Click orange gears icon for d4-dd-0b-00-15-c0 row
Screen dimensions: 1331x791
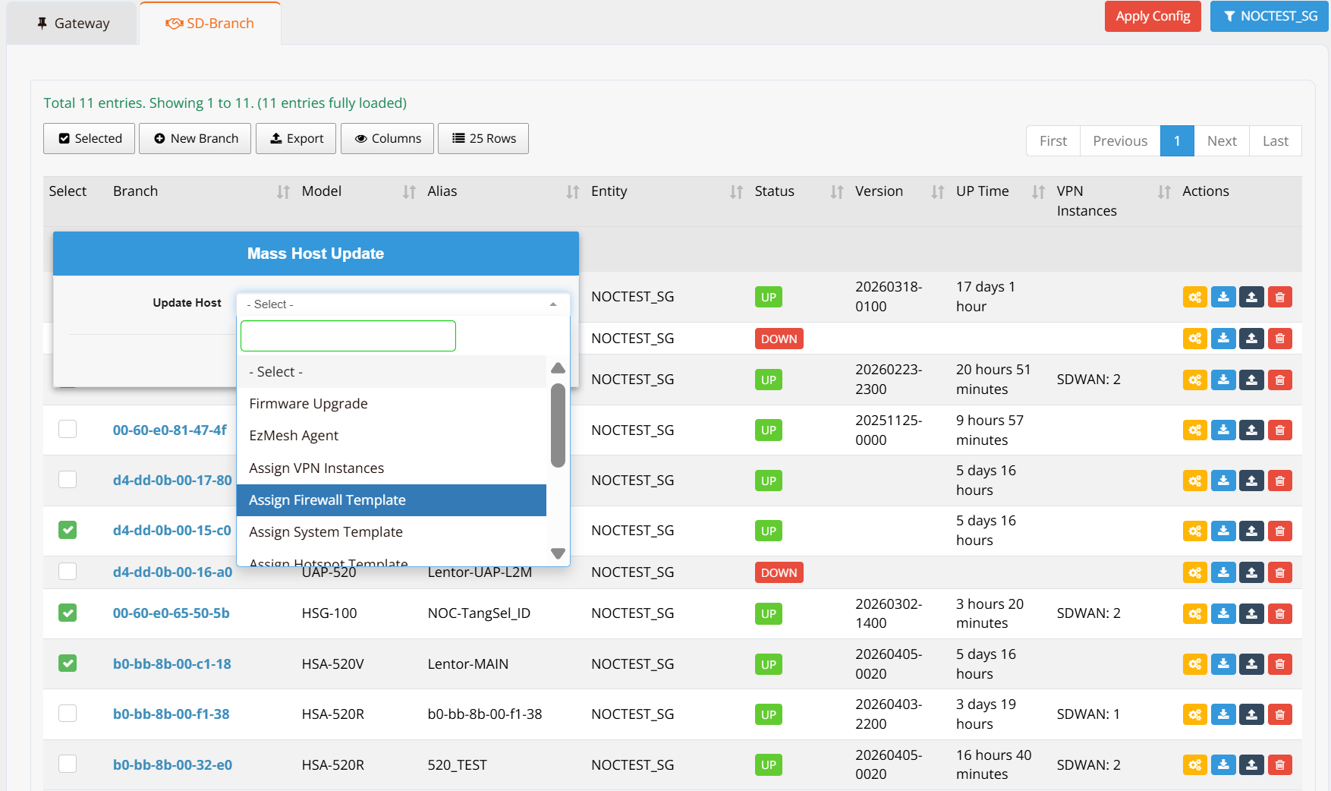1194,531
